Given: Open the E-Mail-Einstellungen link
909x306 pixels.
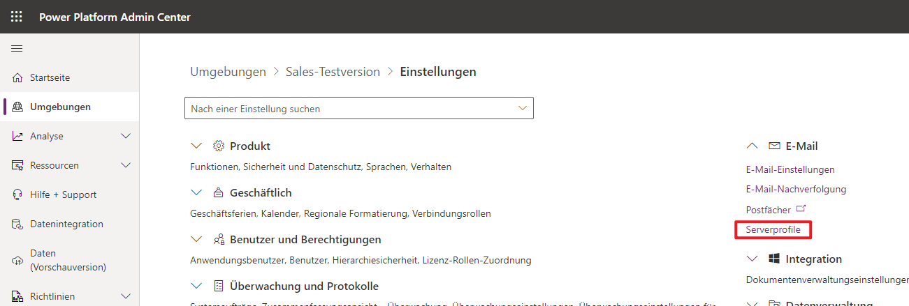Looking at the screenshot, I should [790, 169].
